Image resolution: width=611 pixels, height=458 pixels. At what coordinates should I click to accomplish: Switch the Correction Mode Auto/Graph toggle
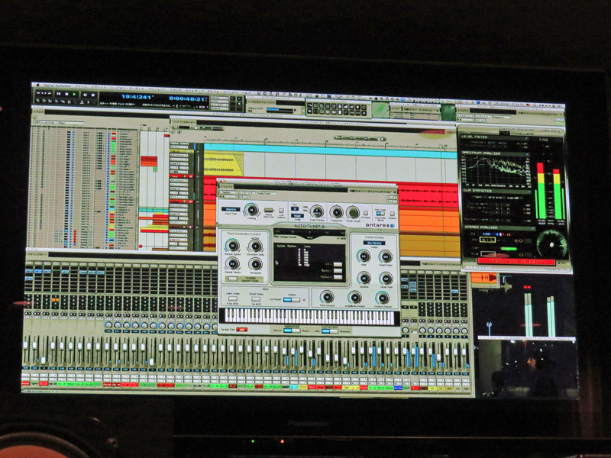[380, 214]
